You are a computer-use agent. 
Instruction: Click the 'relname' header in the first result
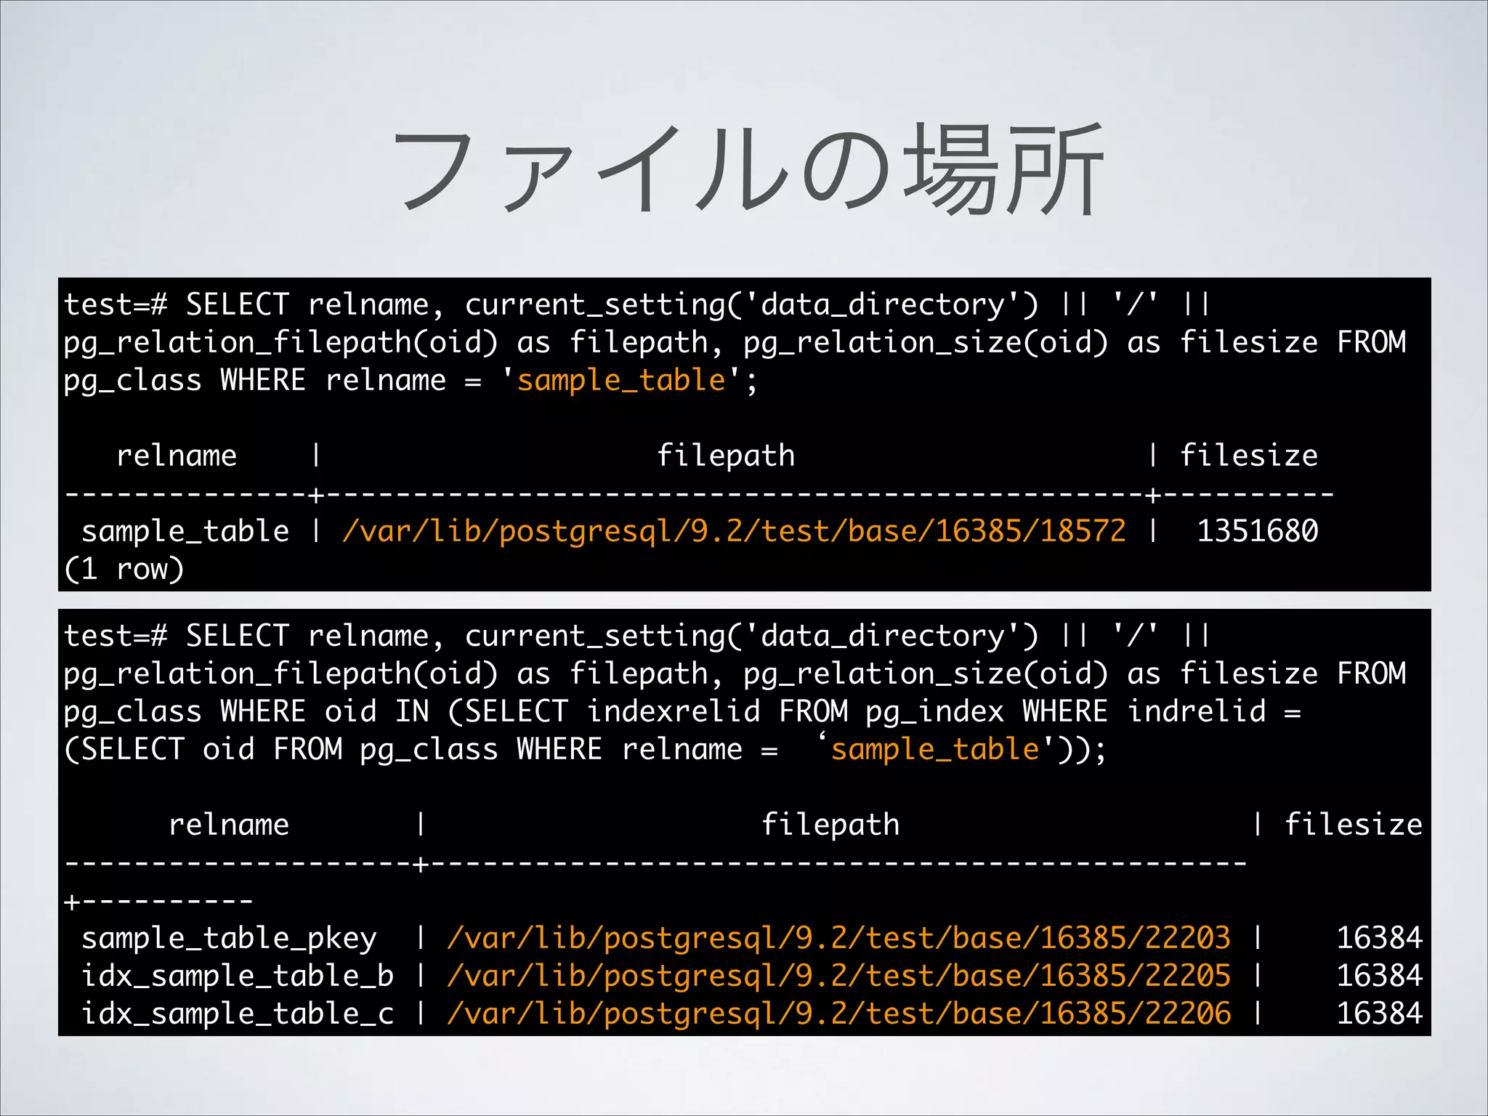(177, 456)
